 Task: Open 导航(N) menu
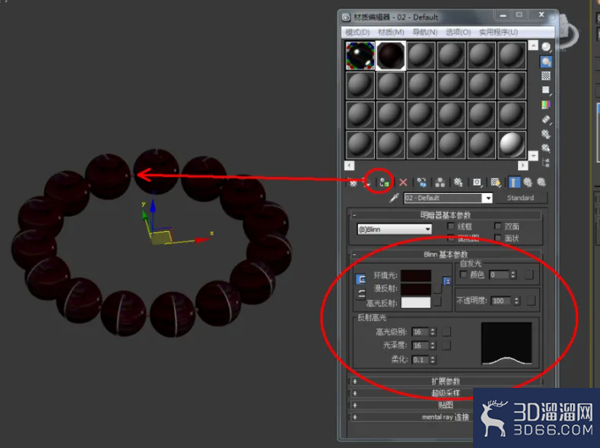[x=425, y=32]
